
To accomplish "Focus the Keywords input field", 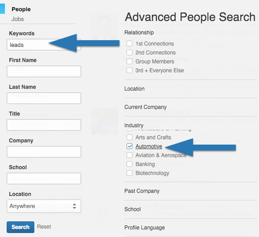I will 44,45.
